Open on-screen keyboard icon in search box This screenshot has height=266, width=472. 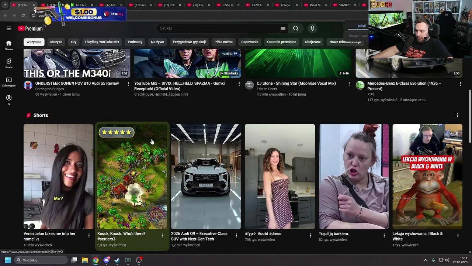[283, 28]
